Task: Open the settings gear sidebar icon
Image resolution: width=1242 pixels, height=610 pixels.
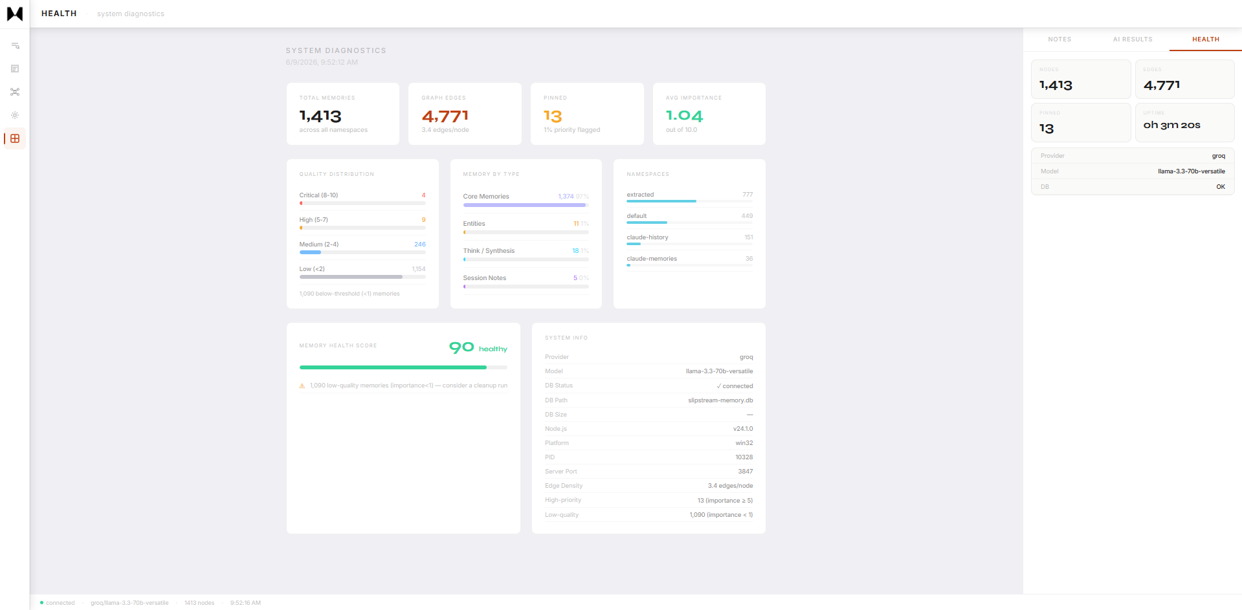Action: [15, 115]
